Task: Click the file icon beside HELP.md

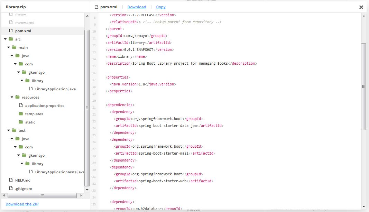Action: pos(10,180)
